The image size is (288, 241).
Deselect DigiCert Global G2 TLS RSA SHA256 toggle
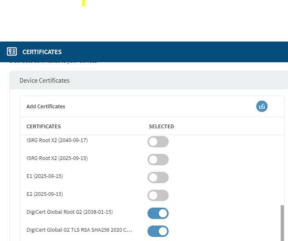tap(158, 231)
